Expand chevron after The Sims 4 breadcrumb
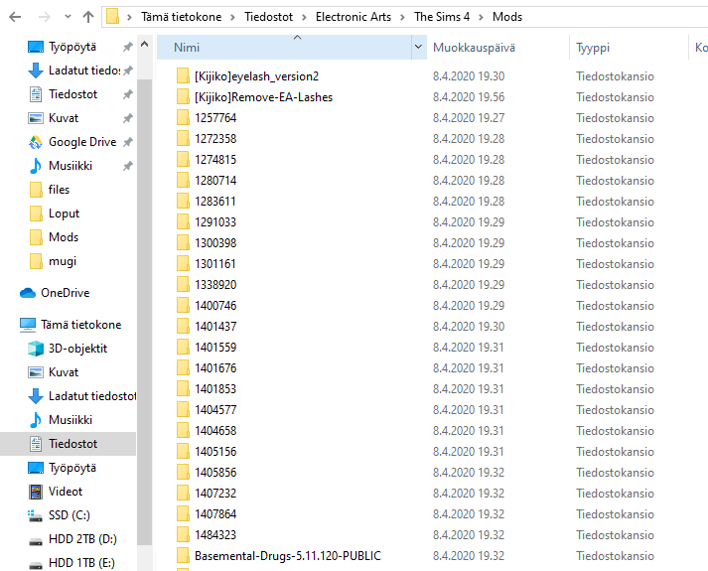 tap(481, 17)
